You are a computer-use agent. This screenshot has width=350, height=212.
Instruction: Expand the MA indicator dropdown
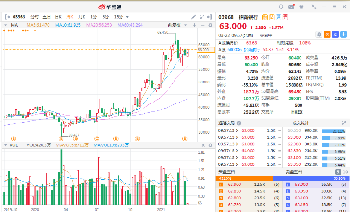6,25
